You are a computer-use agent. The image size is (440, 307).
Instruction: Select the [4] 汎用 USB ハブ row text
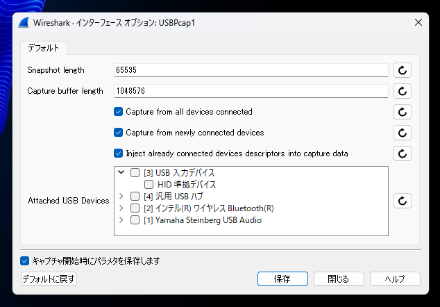(174, 197)
